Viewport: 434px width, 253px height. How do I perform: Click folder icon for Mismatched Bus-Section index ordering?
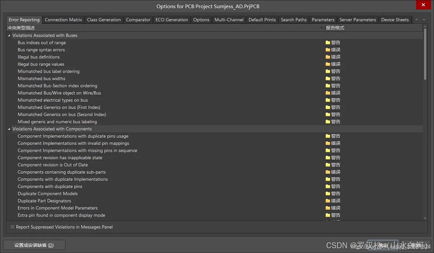coord(328,86)
